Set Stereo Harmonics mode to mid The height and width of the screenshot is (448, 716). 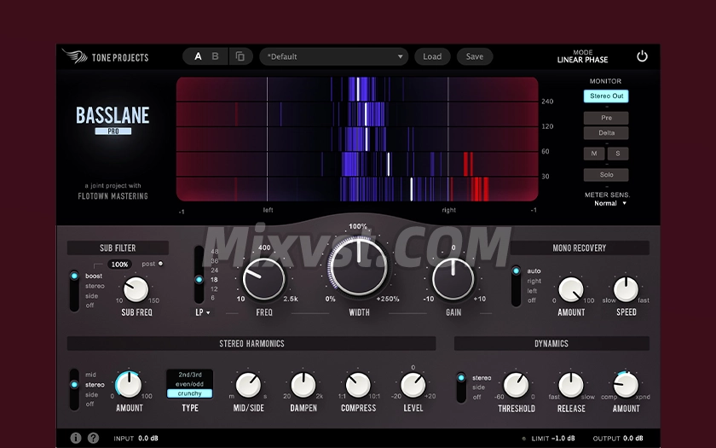pos(90,375)
